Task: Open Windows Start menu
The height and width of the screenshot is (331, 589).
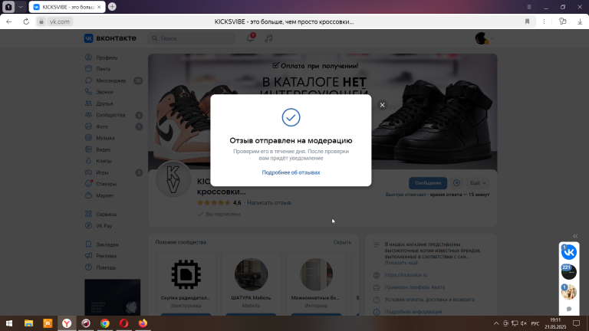Action: coord(9,323)
